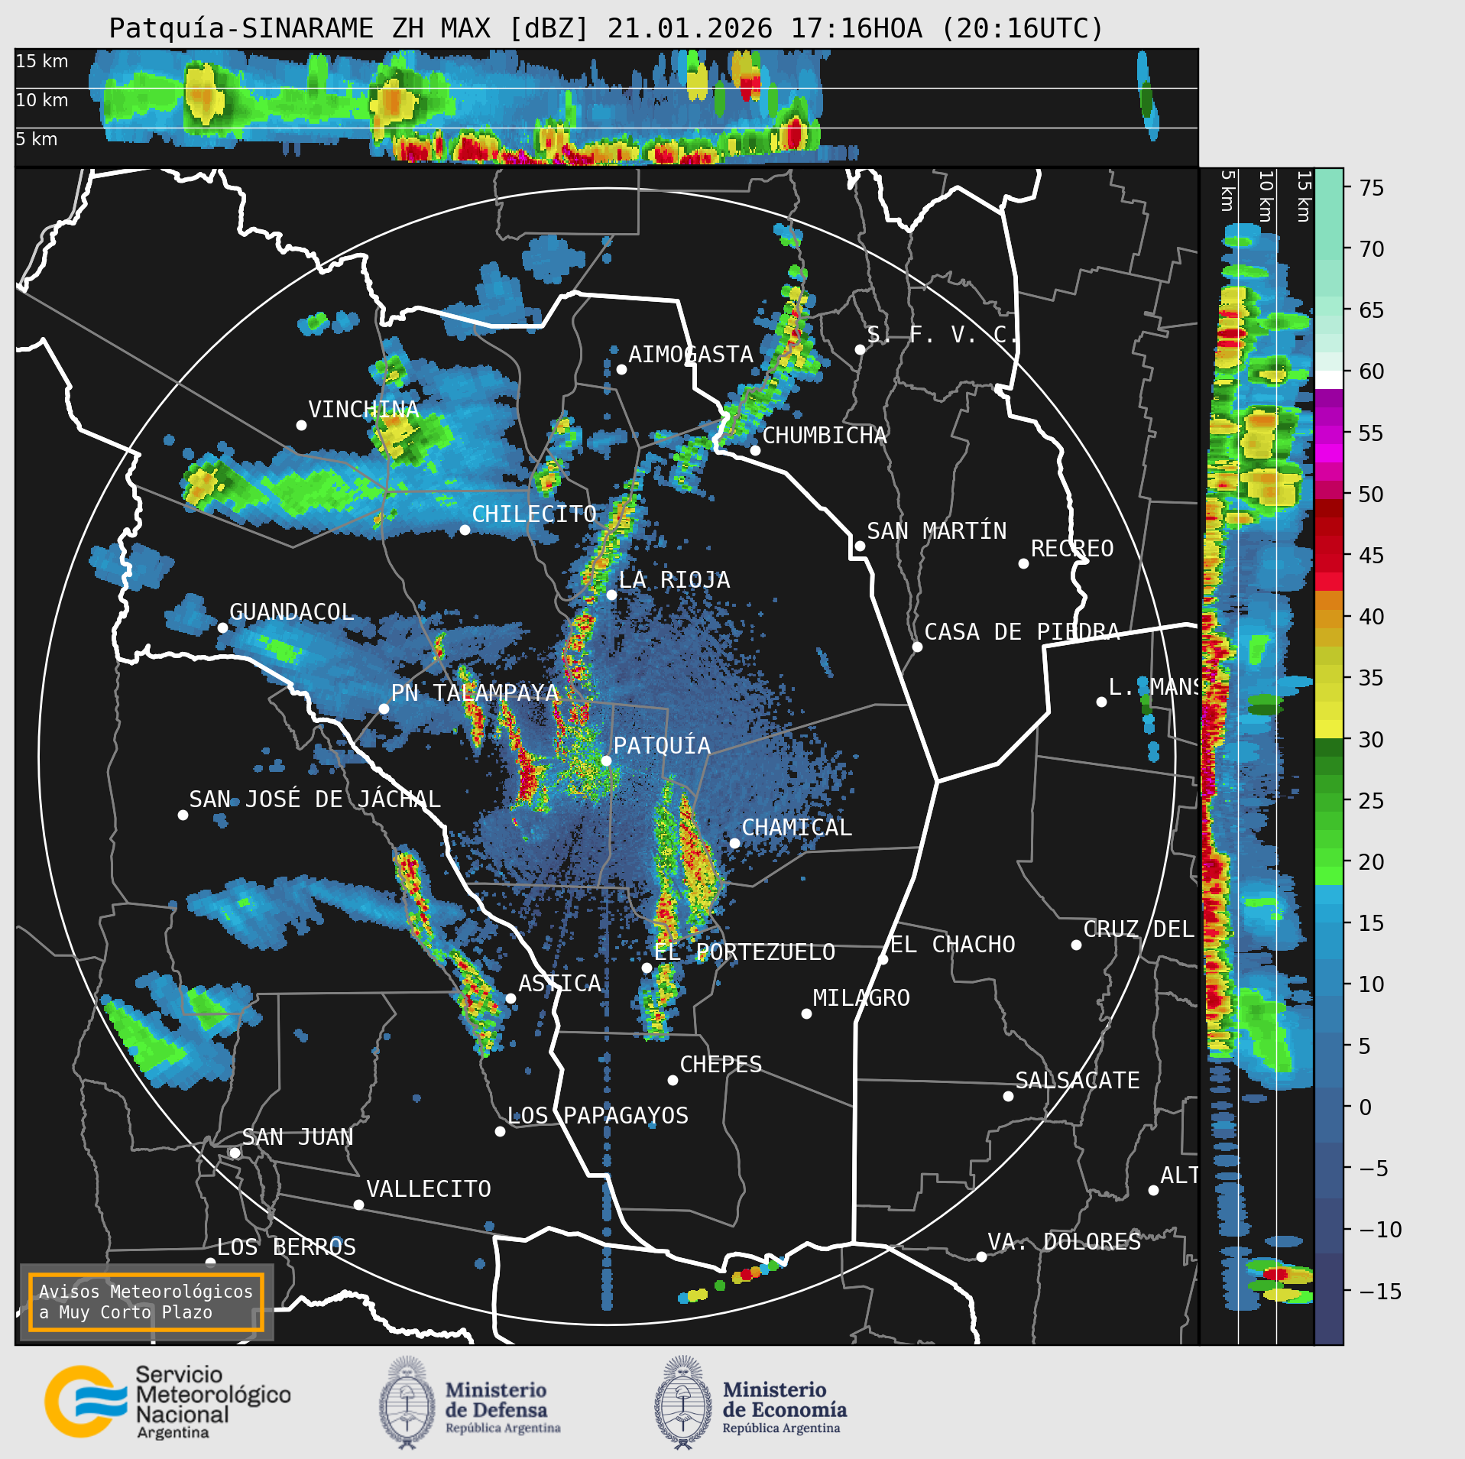Viewport: 1465px width, 1459px height.
Task: Click the ASTICA label
Action: tap(559, 984)
